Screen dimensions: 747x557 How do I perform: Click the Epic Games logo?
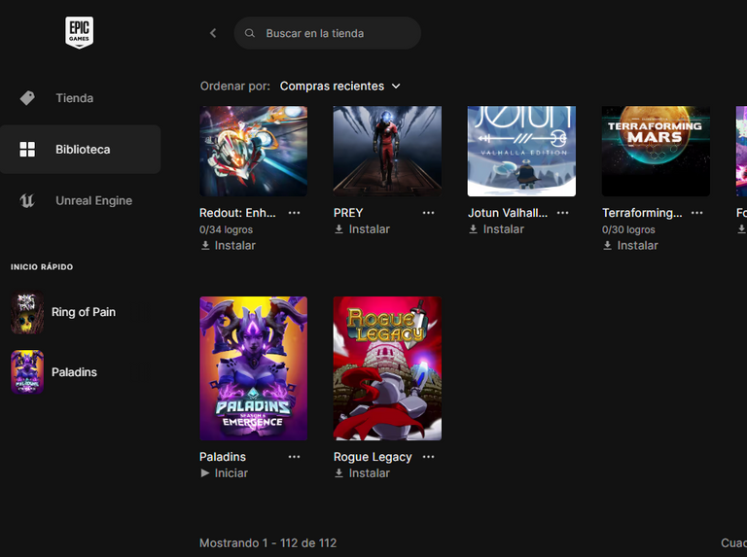(x=79, y=32)
